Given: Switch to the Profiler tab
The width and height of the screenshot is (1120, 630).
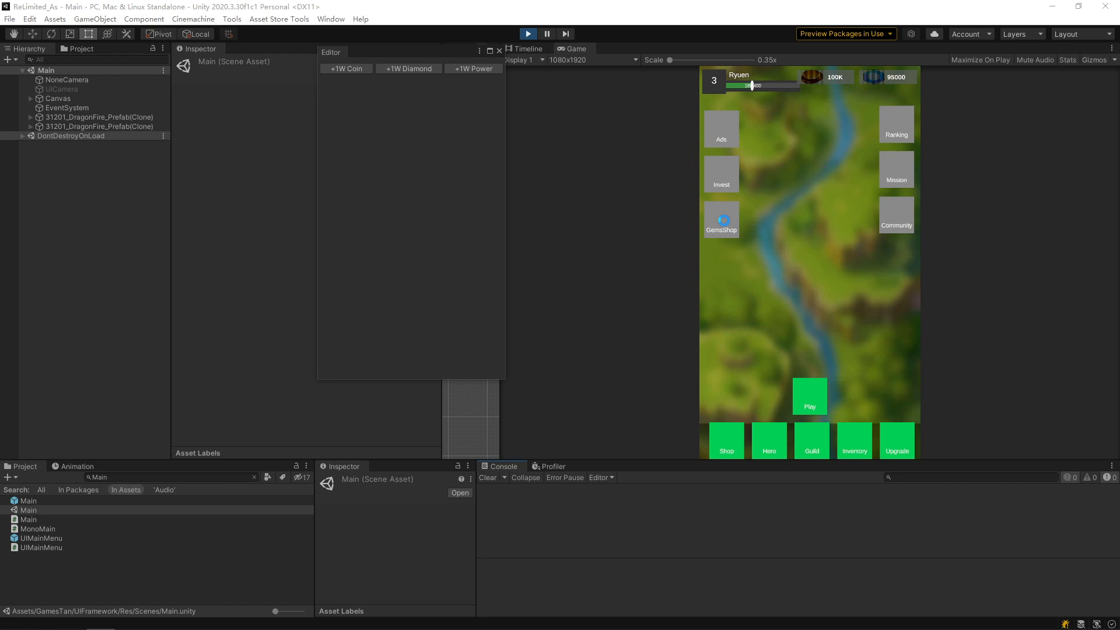Looking at the screenshot, I should point(549,466).
